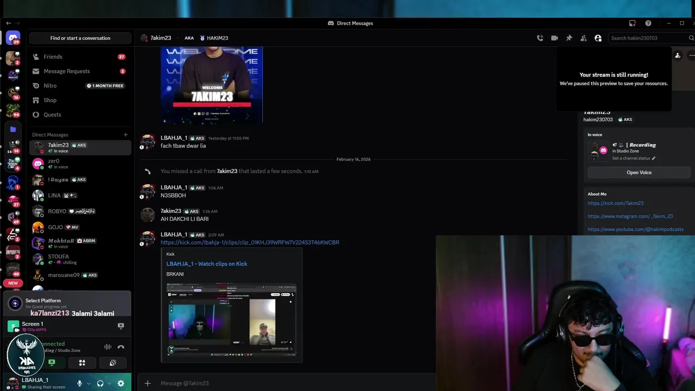Open the Shop page
The image size is (695, 391).
tap(80, 100)
